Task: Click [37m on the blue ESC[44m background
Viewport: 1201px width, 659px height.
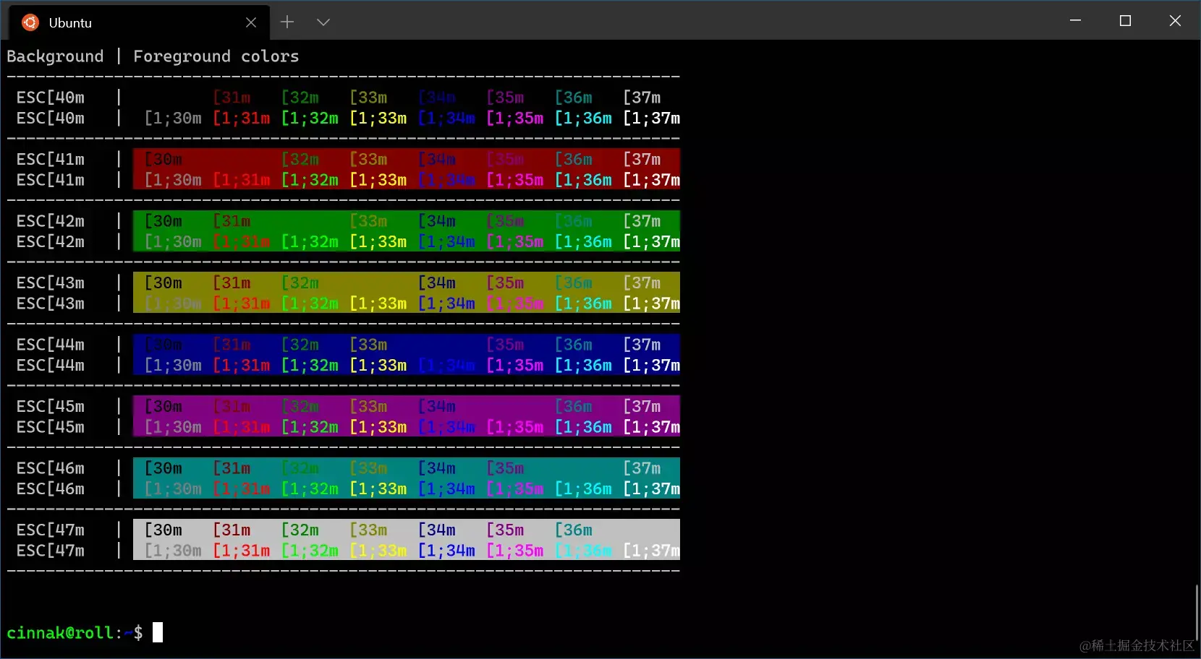Action: click(642, 345)
